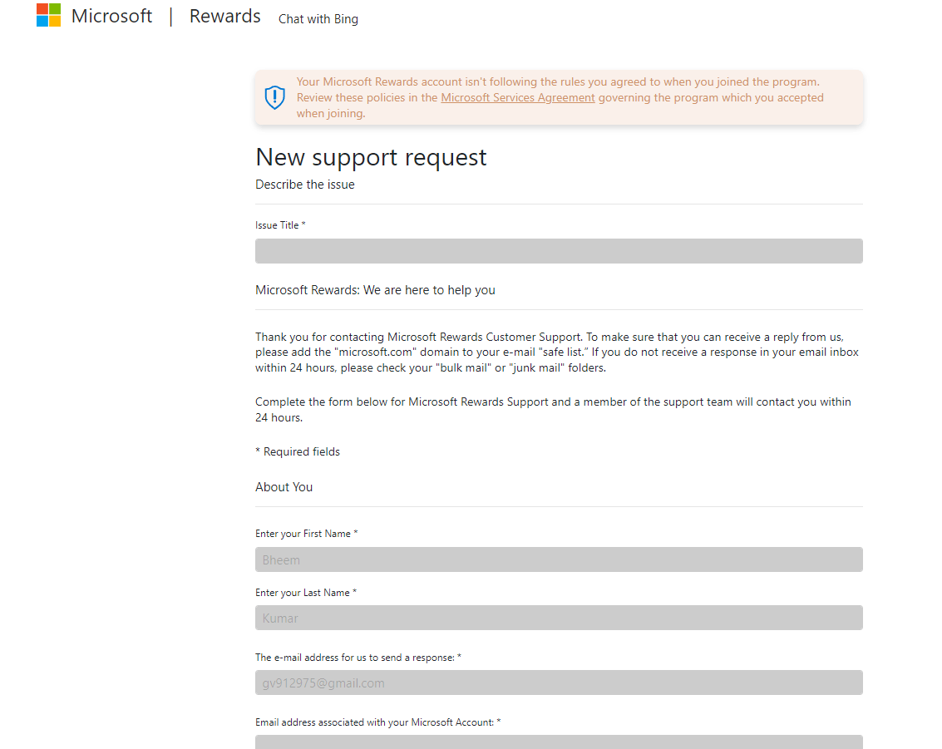Open Chat with Bing
This screenshot has width=942, height=749.
click(318, 19)
